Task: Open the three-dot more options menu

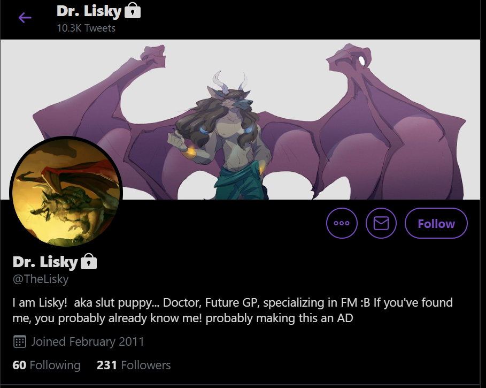Action: click(x=342, y=223)
